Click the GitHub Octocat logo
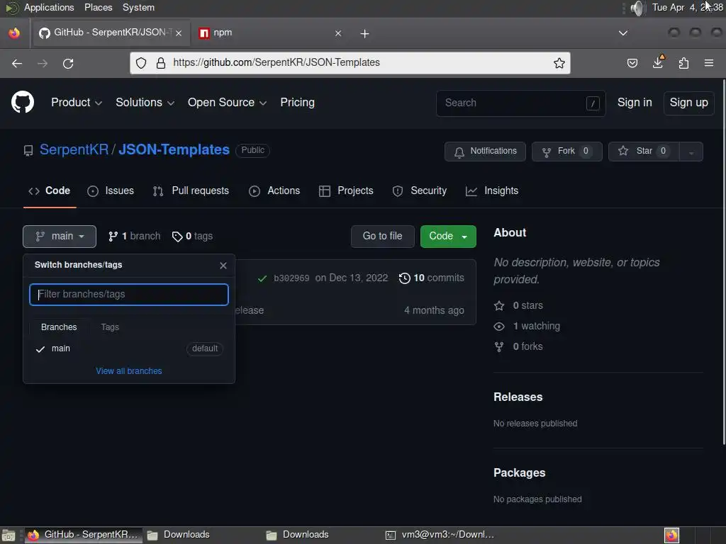This screenshot has height=544, width=726. click(x=22, y=102)
